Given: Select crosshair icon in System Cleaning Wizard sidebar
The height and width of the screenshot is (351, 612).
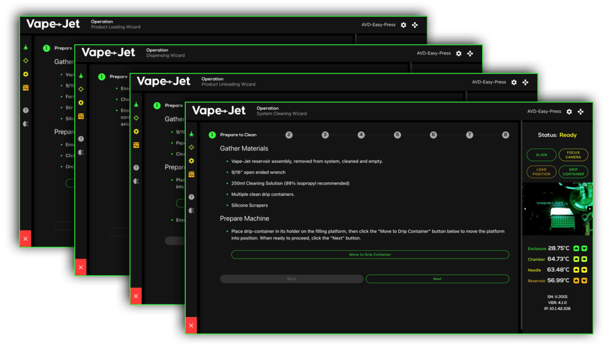Looking at the screenshot, I should (x=191, y=147).
